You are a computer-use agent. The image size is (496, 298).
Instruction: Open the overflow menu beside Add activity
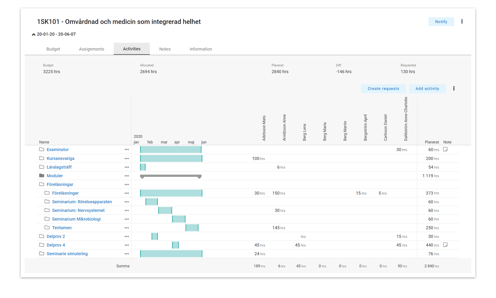coord(454,88)
